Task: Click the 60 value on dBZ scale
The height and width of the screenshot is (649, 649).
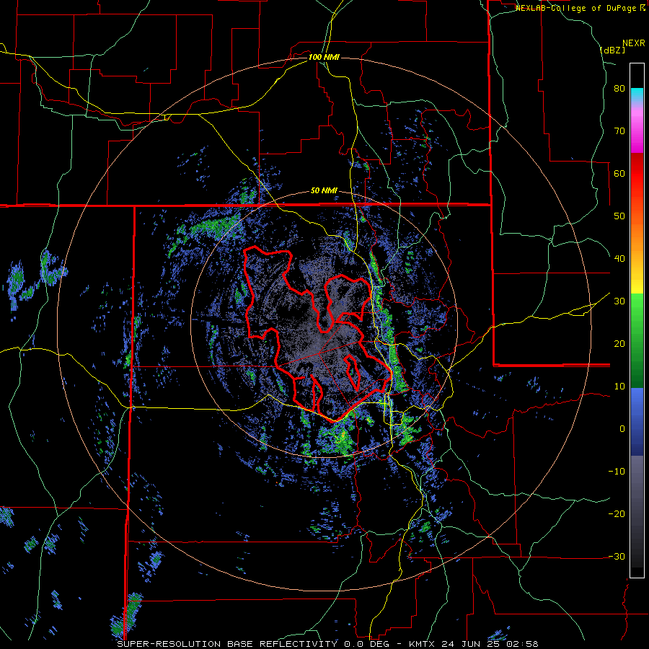Action: 619,173
